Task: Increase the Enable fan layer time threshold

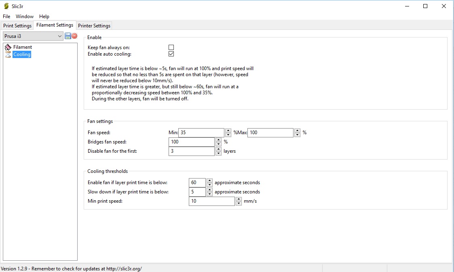Action: 209,180
